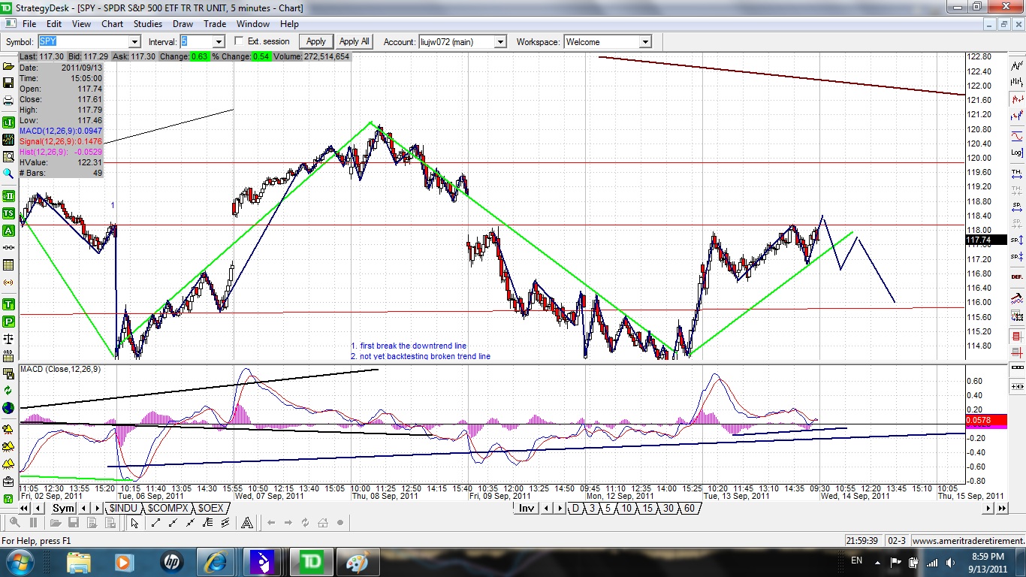Open the Window menu
The image size is (1026, 577).
point(253,24)
